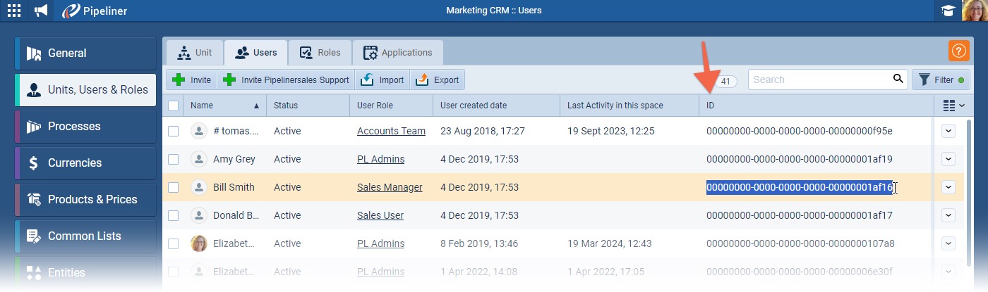Click the 23 Aug 2018, 17:27 date cell
Screen dimensions: 988x292
pos(481,131)
